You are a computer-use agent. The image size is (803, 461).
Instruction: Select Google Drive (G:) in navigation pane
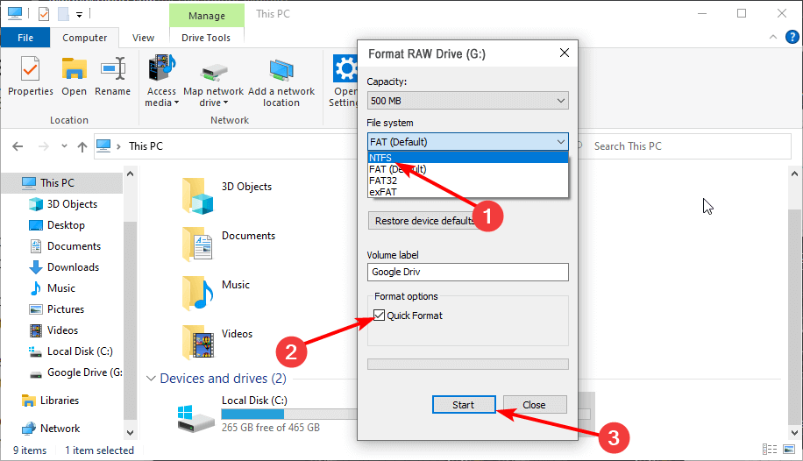tap(84, 372)
